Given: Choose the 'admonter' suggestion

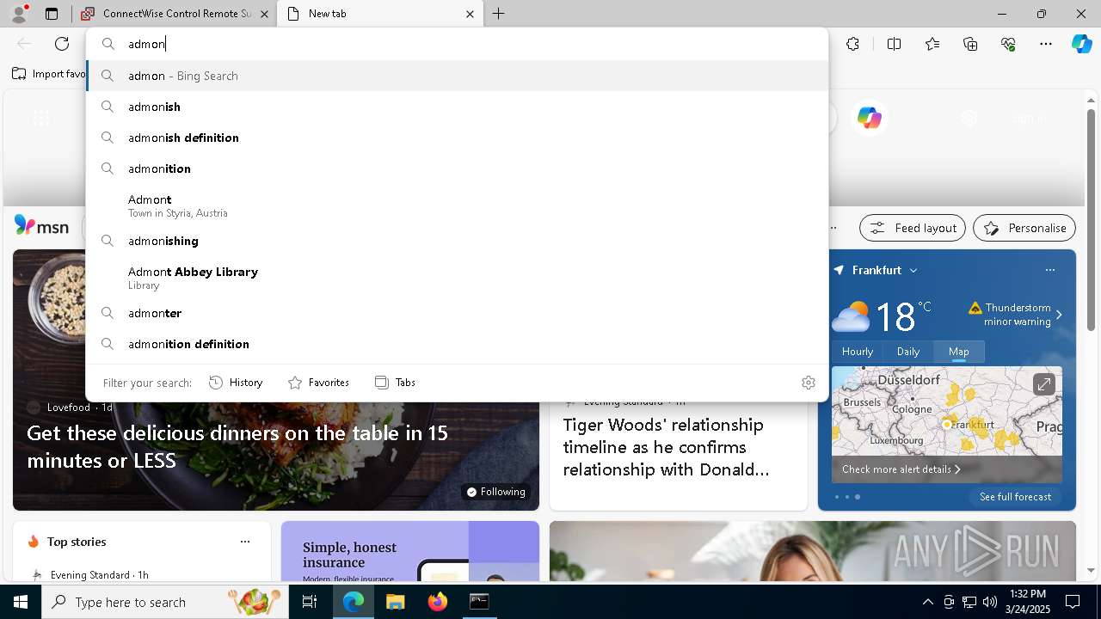Looking at the screenshot, I should (x=458, y=313).
